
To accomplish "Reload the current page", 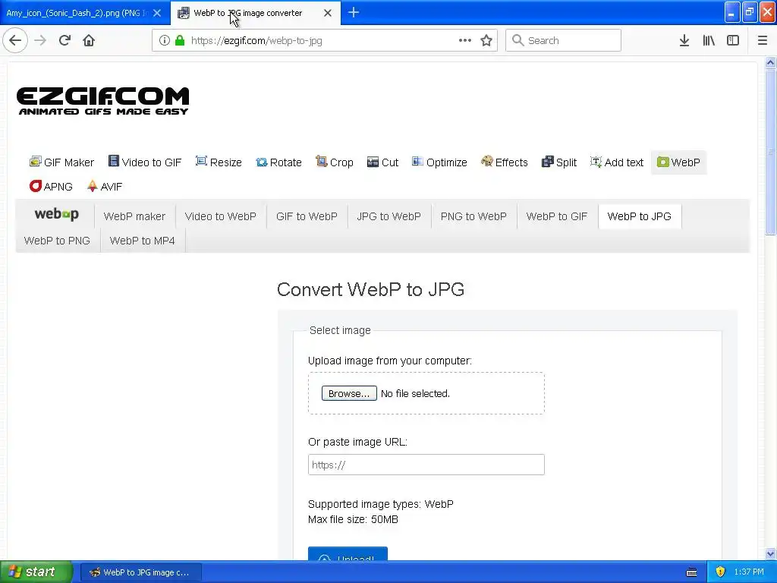I will (x=64, y=40).
